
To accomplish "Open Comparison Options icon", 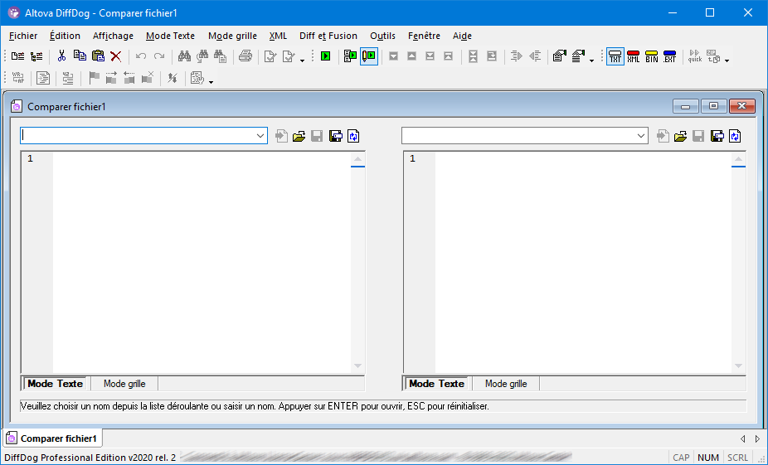I will pos(559,56).
